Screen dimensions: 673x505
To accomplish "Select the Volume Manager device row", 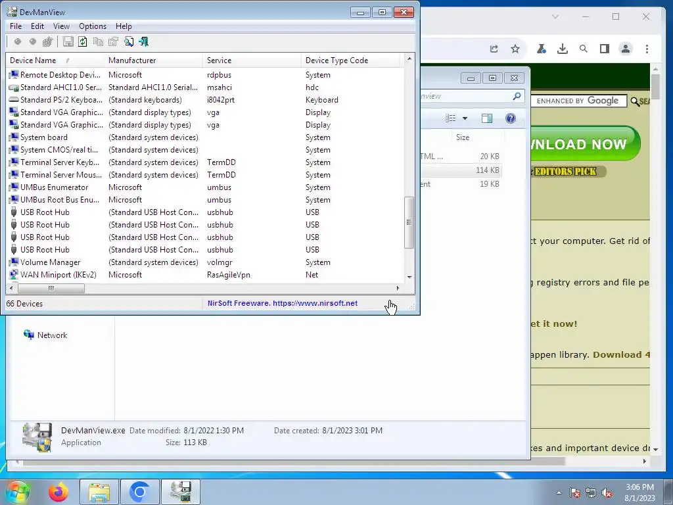I will pyautogui.click(x=205, y=262).
